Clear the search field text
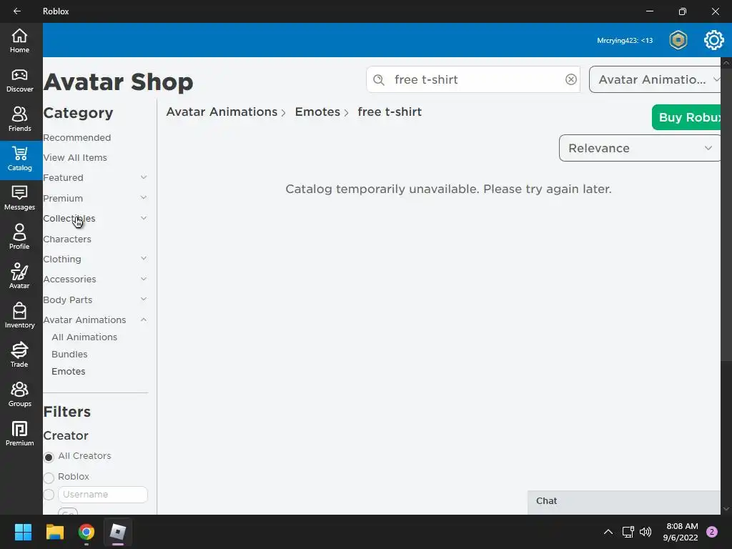The height and width of the screenshot is (549, 732). (570, 79)
